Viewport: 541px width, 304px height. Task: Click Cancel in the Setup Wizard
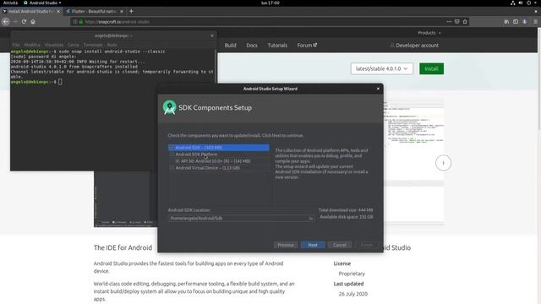point(340,245)
